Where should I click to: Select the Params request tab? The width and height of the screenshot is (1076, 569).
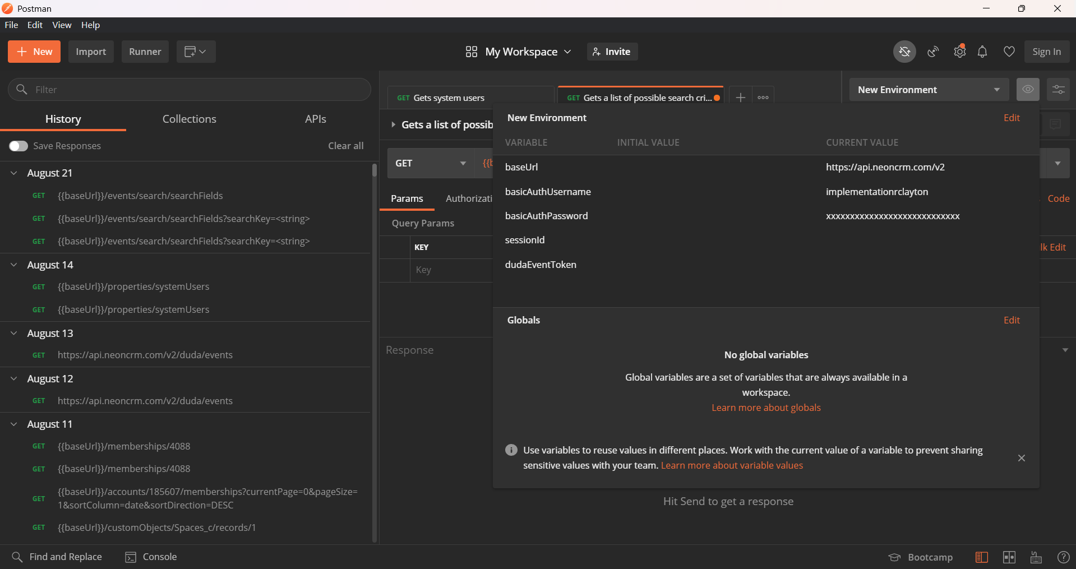coord(407,198)
